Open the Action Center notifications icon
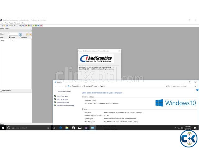 tap(195, 128)
